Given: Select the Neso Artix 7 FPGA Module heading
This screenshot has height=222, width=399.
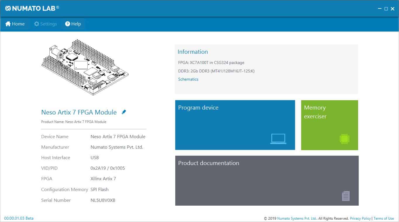Looking at the screenshot, I should 79,112.
